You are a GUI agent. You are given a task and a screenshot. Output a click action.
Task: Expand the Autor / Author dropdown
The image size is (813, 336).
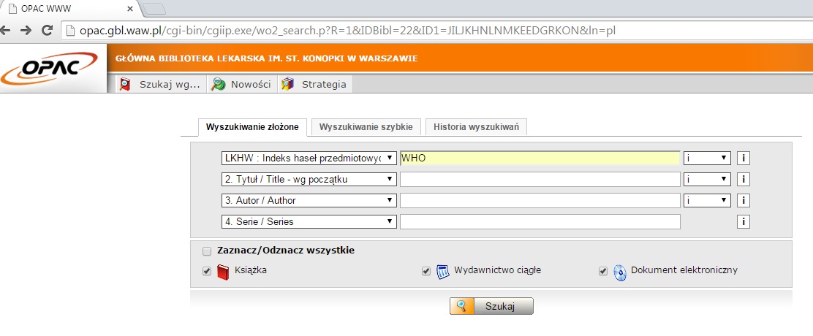tap(309, 200)
